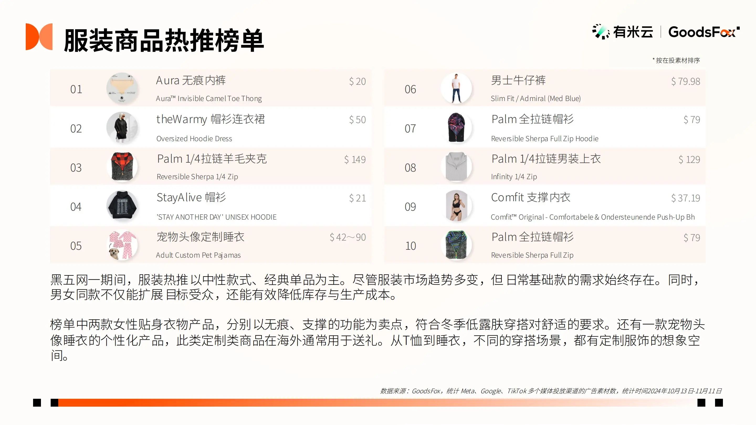Screen dimensions: 756x425
Task: Select subtitle Adult Custom Pet Pajamas
Action: coord(198,255)
